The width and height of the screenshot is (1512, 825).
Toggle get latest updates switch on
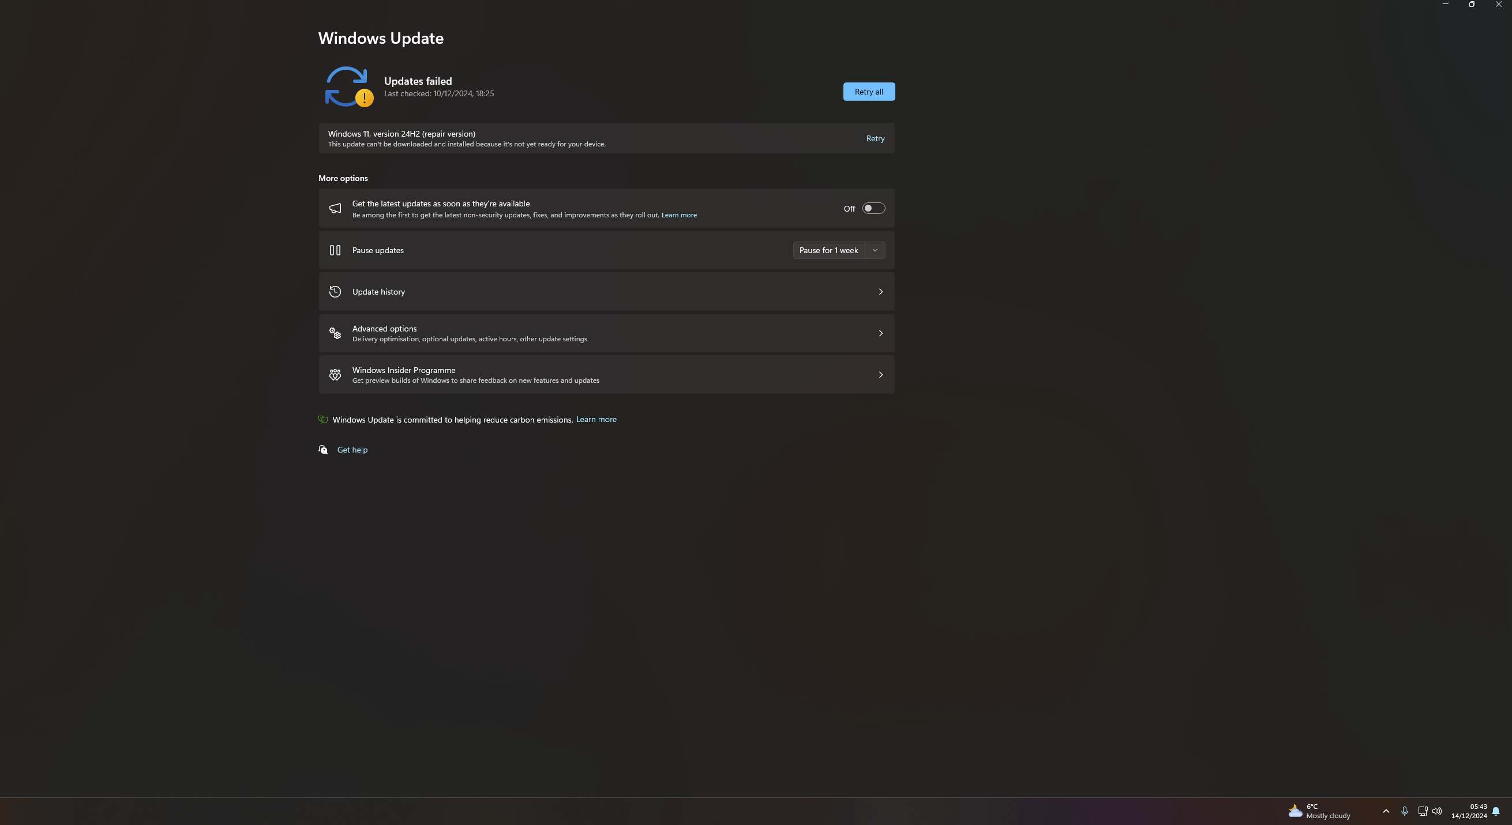[x=873, y=208]
